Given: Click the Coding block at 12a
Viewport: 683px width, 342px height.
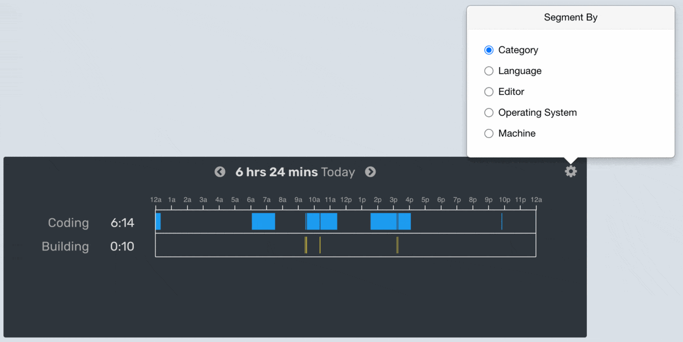Looking at the screenshot, I should (x=158, y=222).
